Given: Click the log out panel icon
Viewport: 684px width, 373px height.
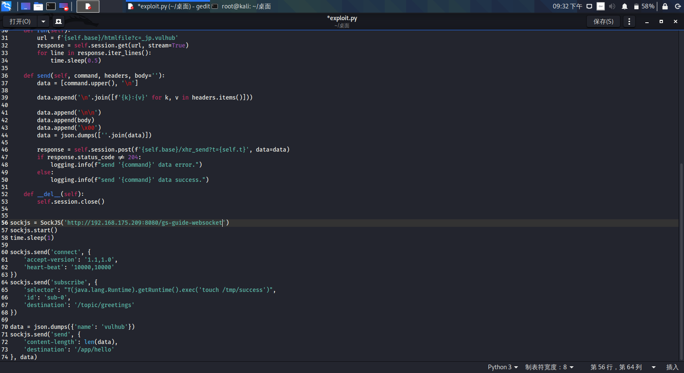Looking at the screenshot, I should (x=678, y=6).
